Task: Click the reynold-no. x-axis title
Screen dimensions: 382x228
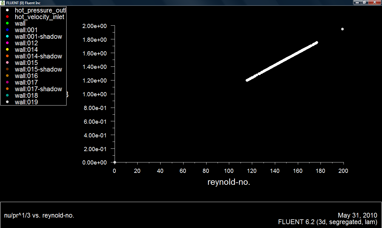Action: click(x=229, y=182)
